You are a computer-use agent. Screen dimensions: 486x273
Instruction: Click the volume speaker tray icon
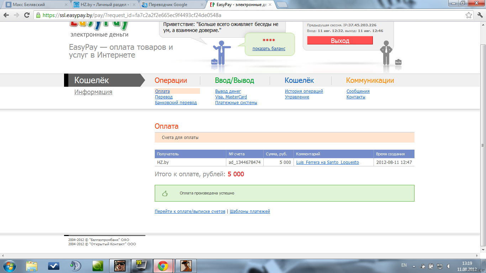pyautogui.click(x=449, y=266)
